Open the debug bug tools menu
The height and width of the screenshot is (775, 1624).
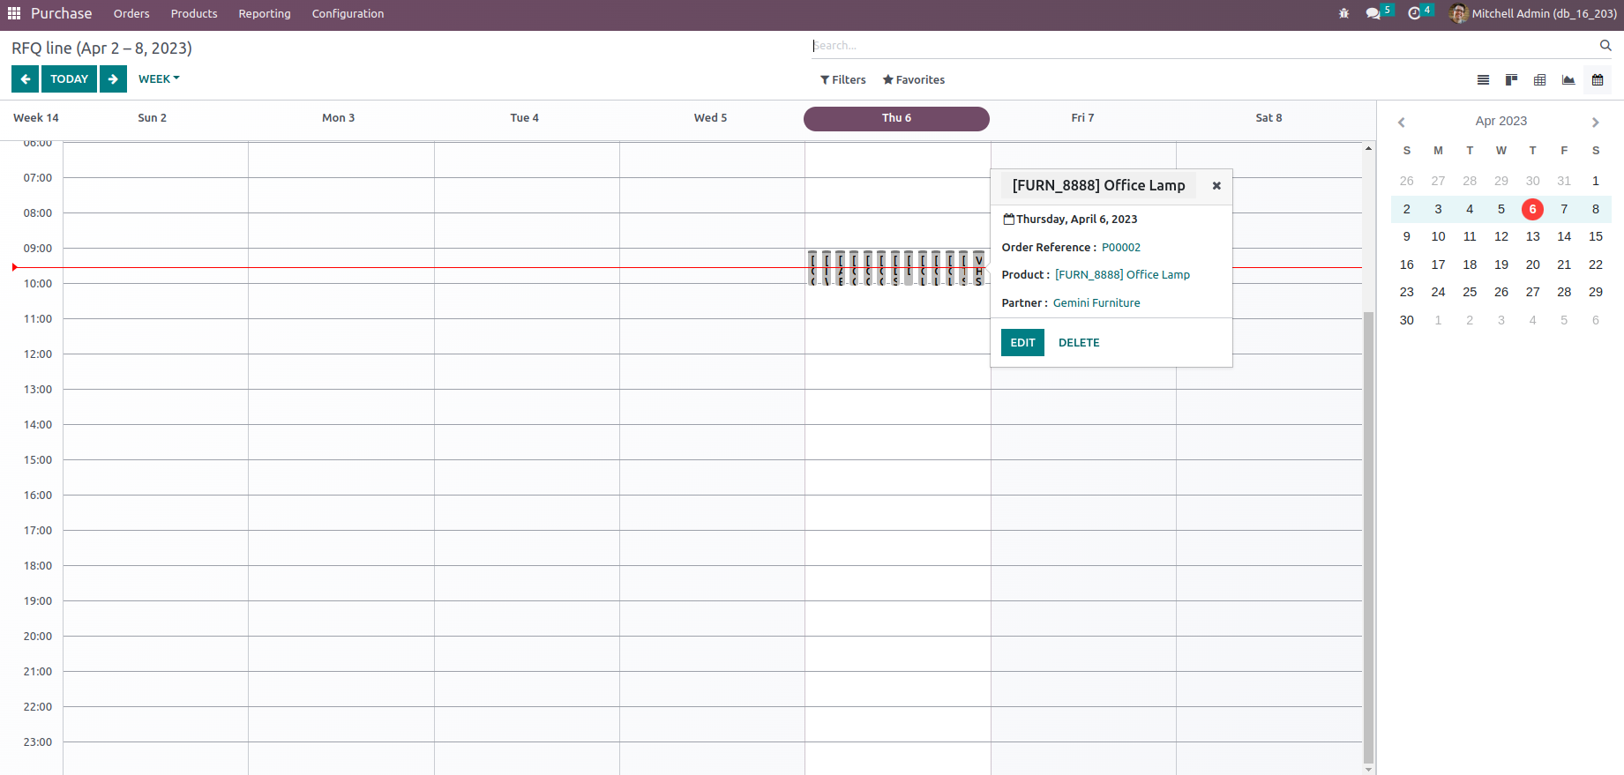pyautogui.click(x=1343, y=14)
